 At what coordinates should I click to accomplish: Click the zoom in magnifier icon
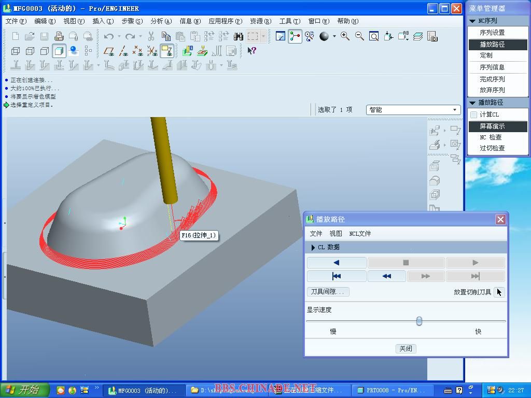tap(345, 36)
